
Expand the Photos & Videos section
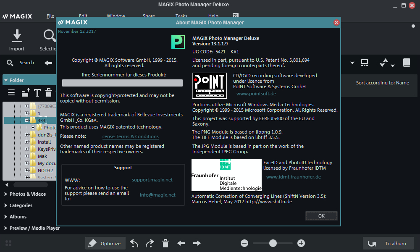tap(25, 194)
